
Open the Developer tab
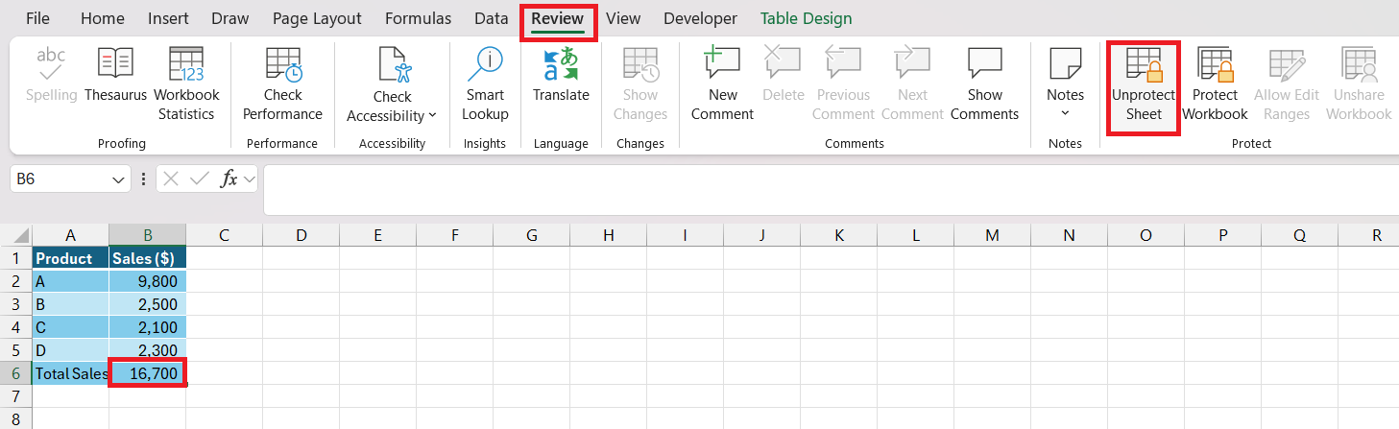point(700,18)
